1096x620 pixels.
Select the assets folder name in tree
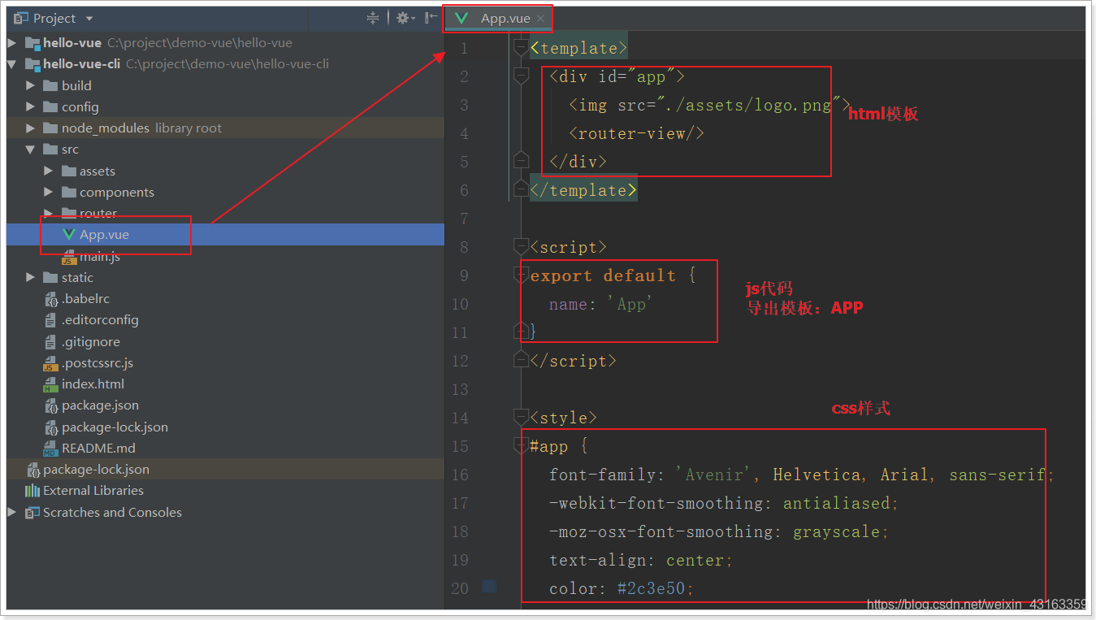click(x=97, y=171)
